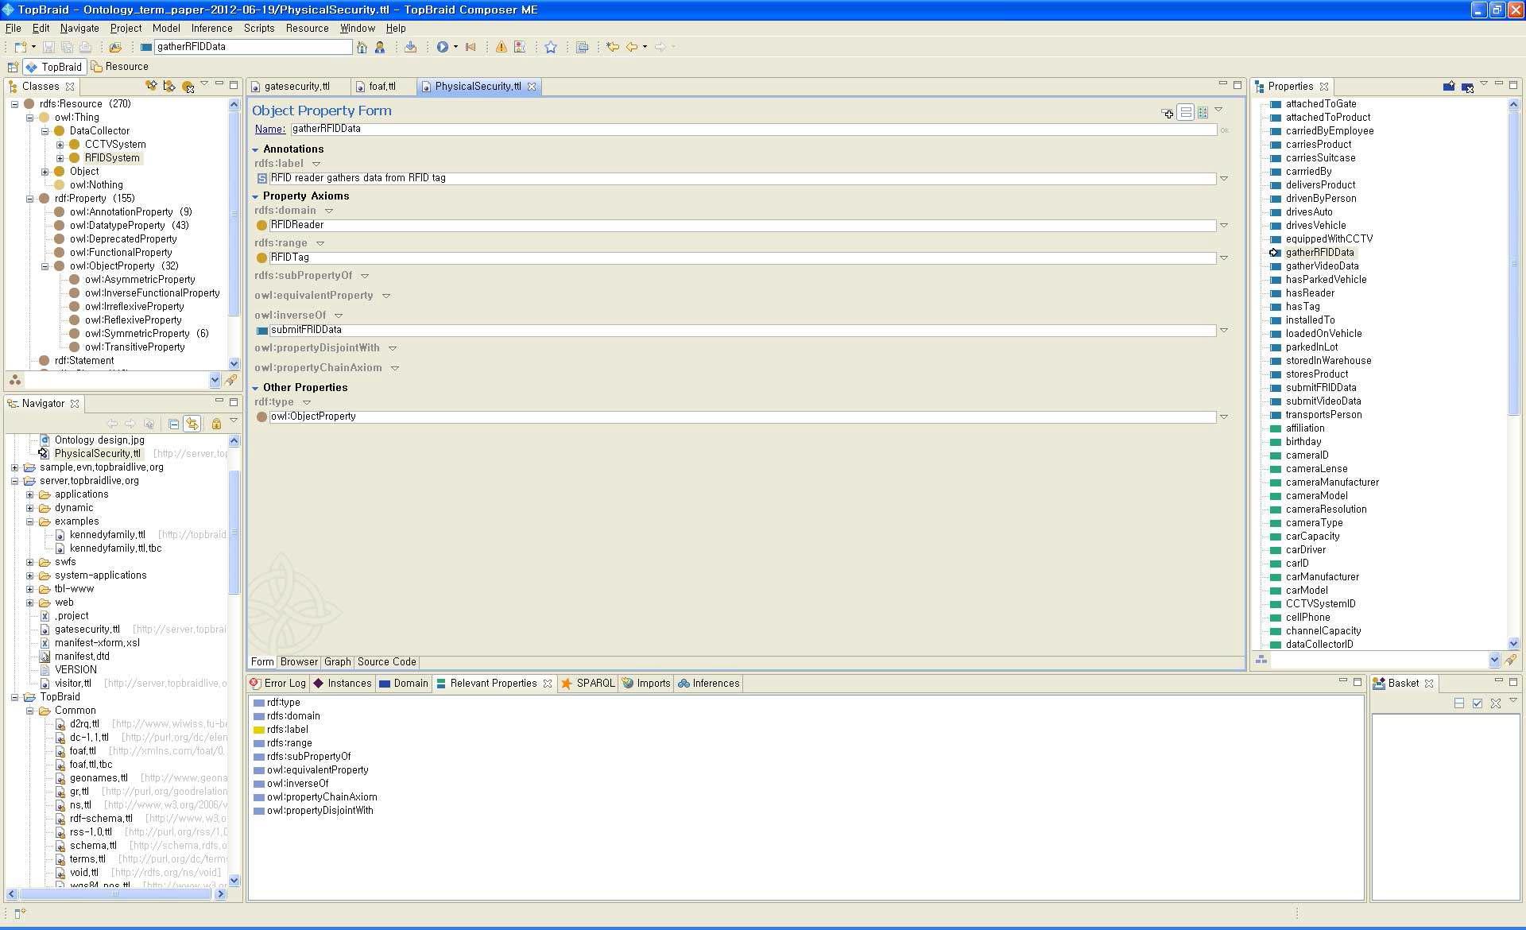Switch to Source Code view tab

[x=386, y=661]
